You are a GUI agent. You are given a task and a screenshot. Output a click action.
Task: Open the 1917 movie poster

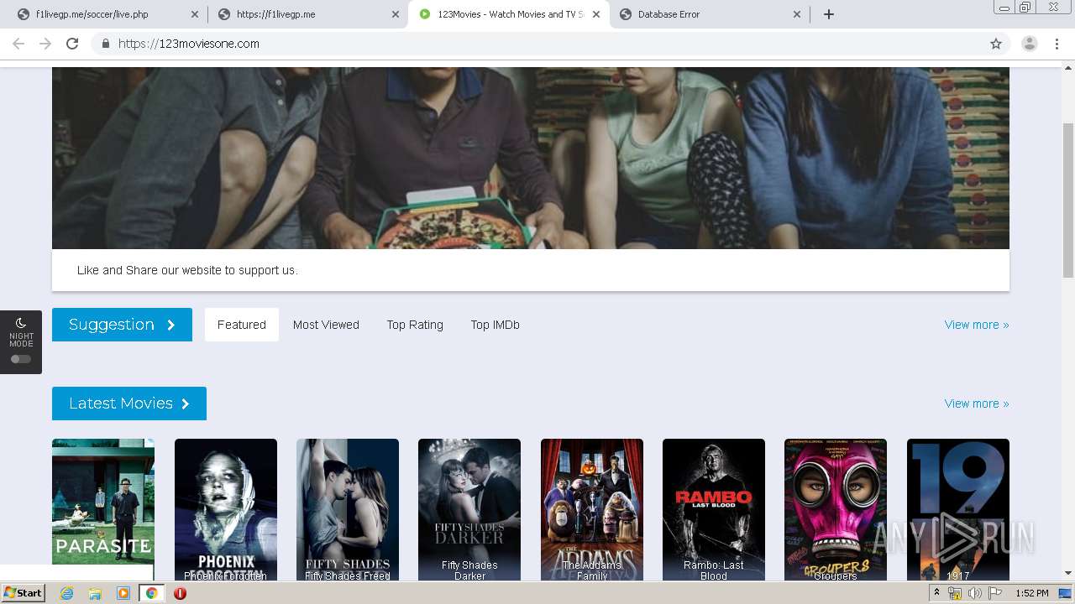[958, 509]
